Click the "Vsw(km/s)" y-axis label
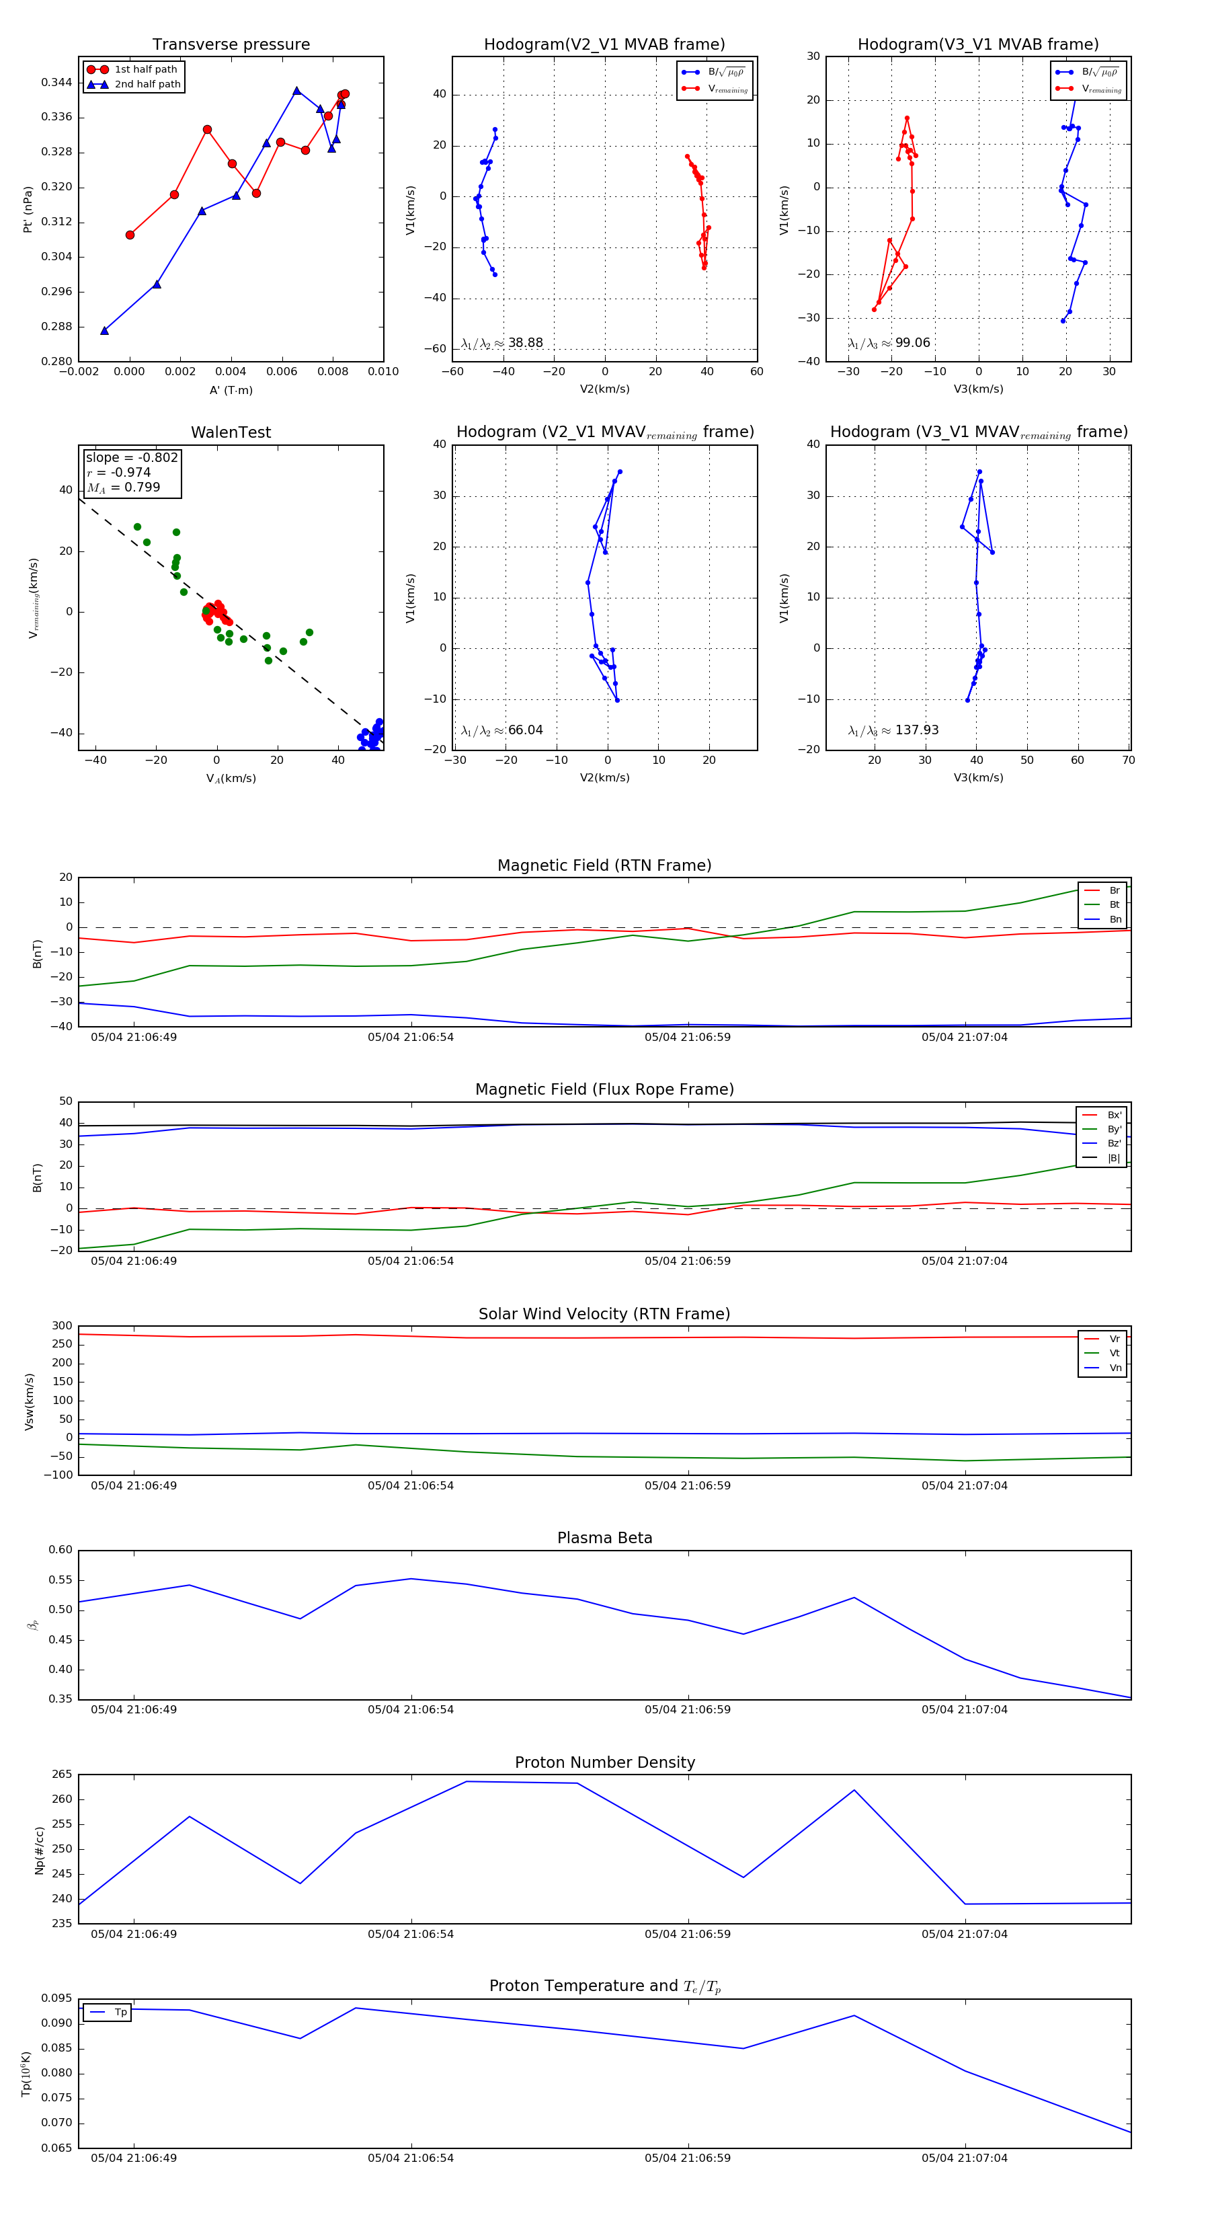The height and width of the screenshot is (2219, 1210). 30,1401
